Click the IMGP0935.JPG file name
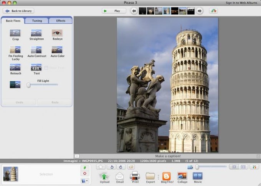Image resolution: width=261 pixels, height=186 pixels. pos(93,161)
